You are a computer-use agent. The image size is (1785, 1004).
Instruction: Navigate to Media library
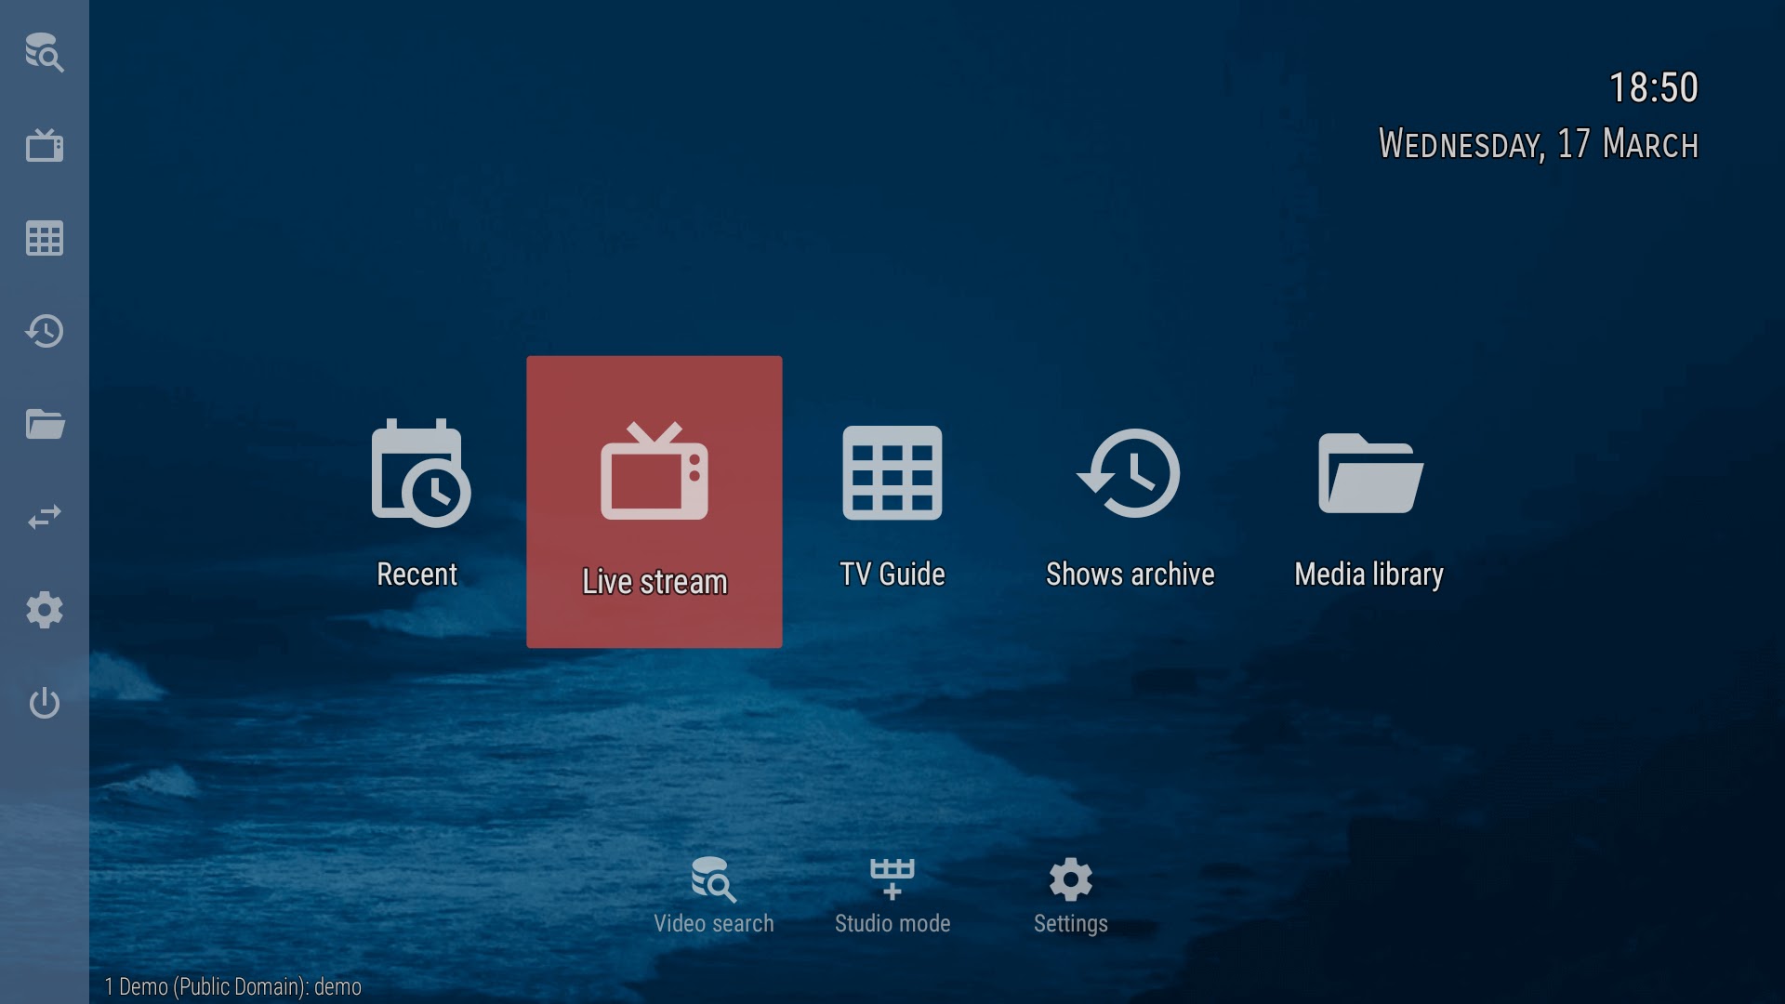(x=1369, y=503)
